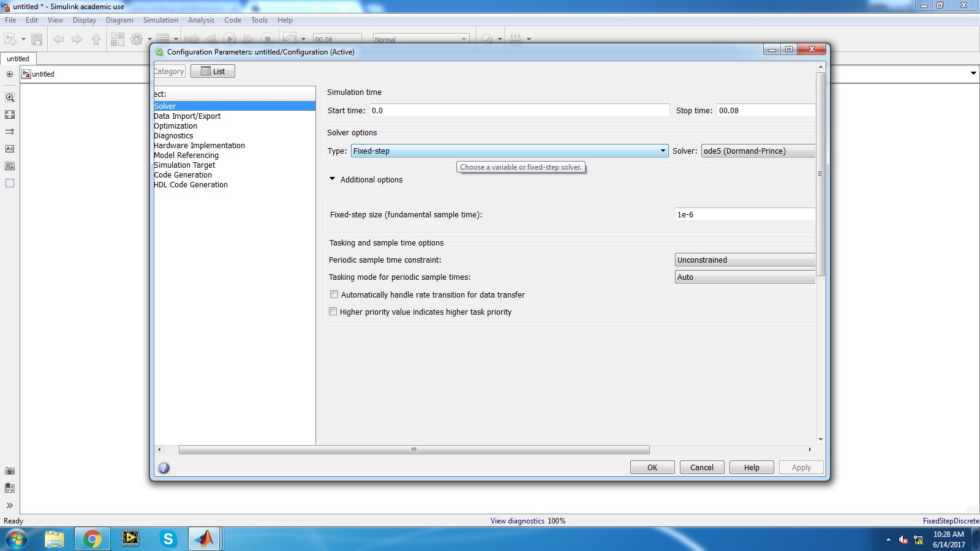Open the Analysis menu
Screen dimensions: 980x551
[201, 20]
